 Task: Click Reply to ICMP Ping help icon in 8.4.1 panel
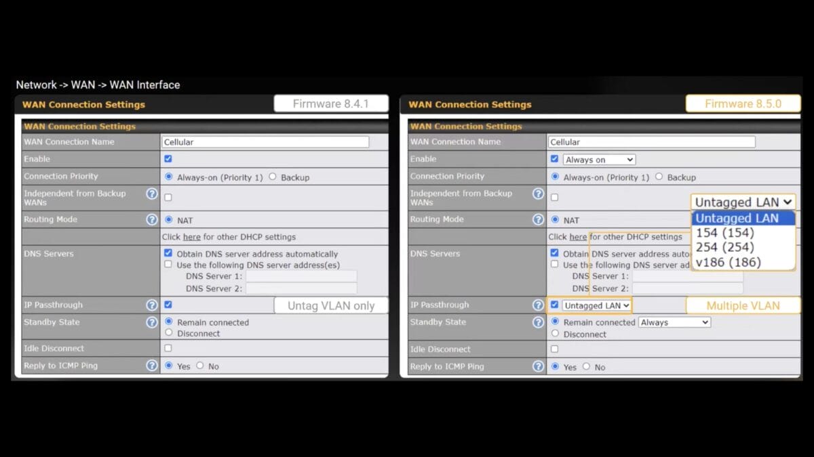152,366
